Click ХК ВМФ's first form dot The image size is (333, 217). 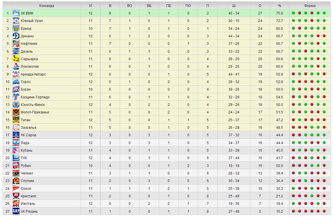pyautogui.click(x=293, y=13)
